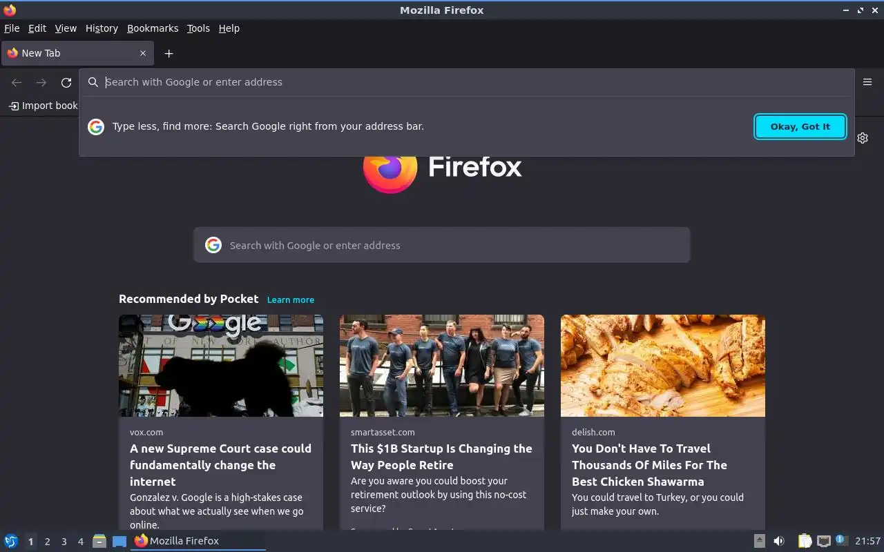Open the File menu
This screenshot has height=552, width=884.
pos(12,28)
